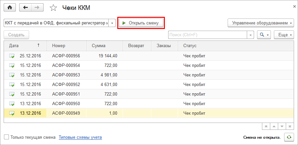Jump to the first list record arrow

click(x=266, y=126)
